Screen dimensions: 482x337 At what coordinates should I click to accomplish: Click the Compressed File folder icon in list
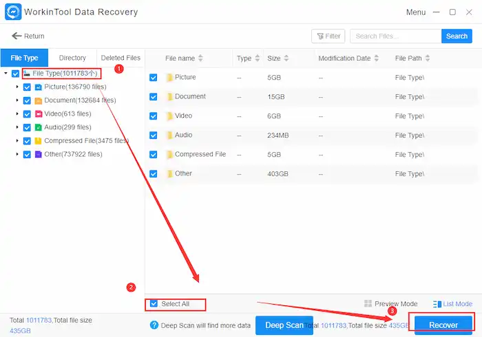(x=169, y=154)
